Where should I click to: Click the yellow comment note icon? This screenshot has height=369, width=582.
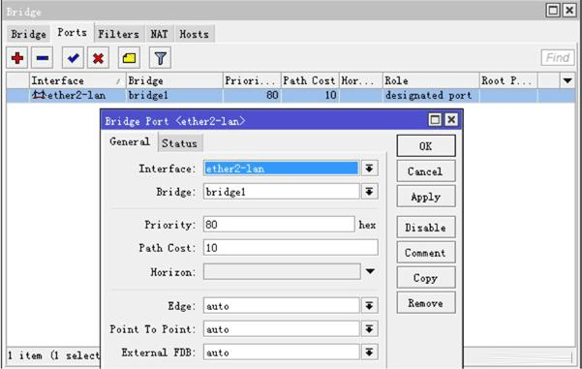pyautogui.click(x=129, y=58)
